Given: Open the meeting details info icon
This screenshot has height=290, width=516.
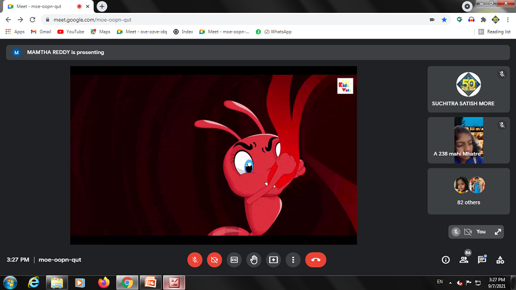Looking at the screenshot, I should tap(446, 260).
